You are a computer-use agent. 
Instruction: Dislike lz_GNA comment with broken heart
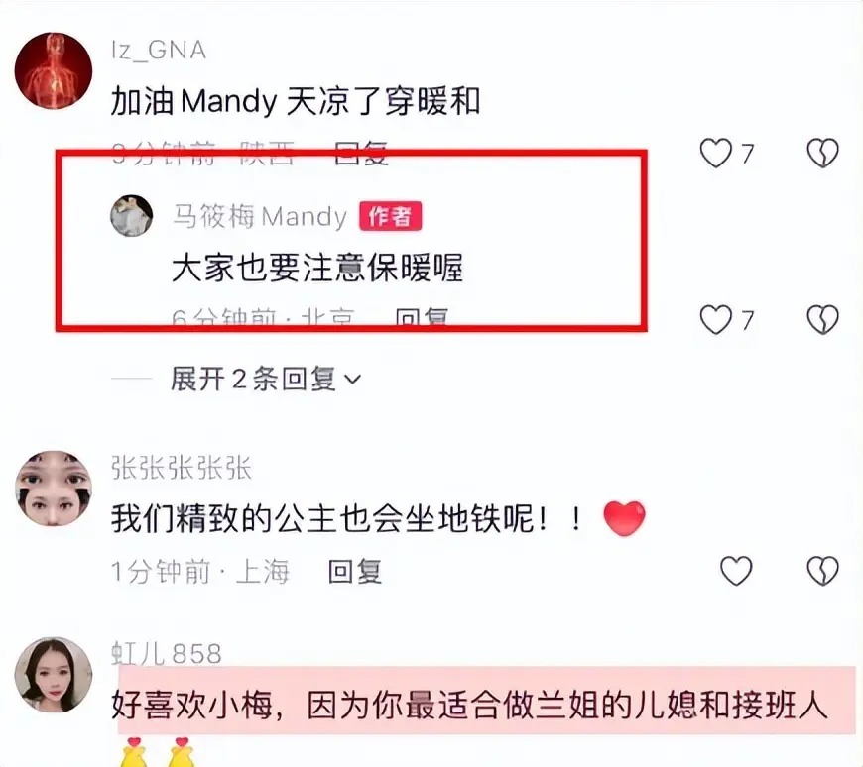click(822, 153)
